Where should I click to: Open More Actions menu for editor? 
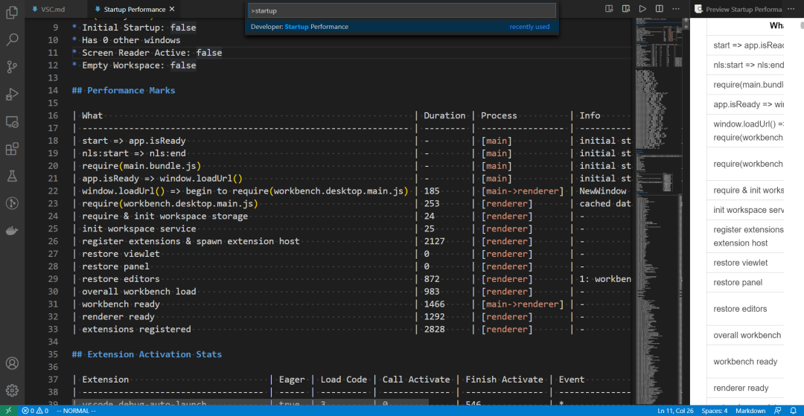coord(674,9)
